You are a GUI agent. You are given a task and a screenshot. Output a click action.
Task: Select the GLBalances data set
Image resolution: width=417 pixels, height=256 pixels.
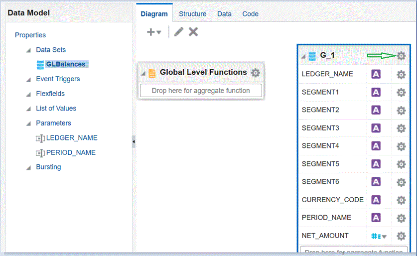tap(65, 64)
